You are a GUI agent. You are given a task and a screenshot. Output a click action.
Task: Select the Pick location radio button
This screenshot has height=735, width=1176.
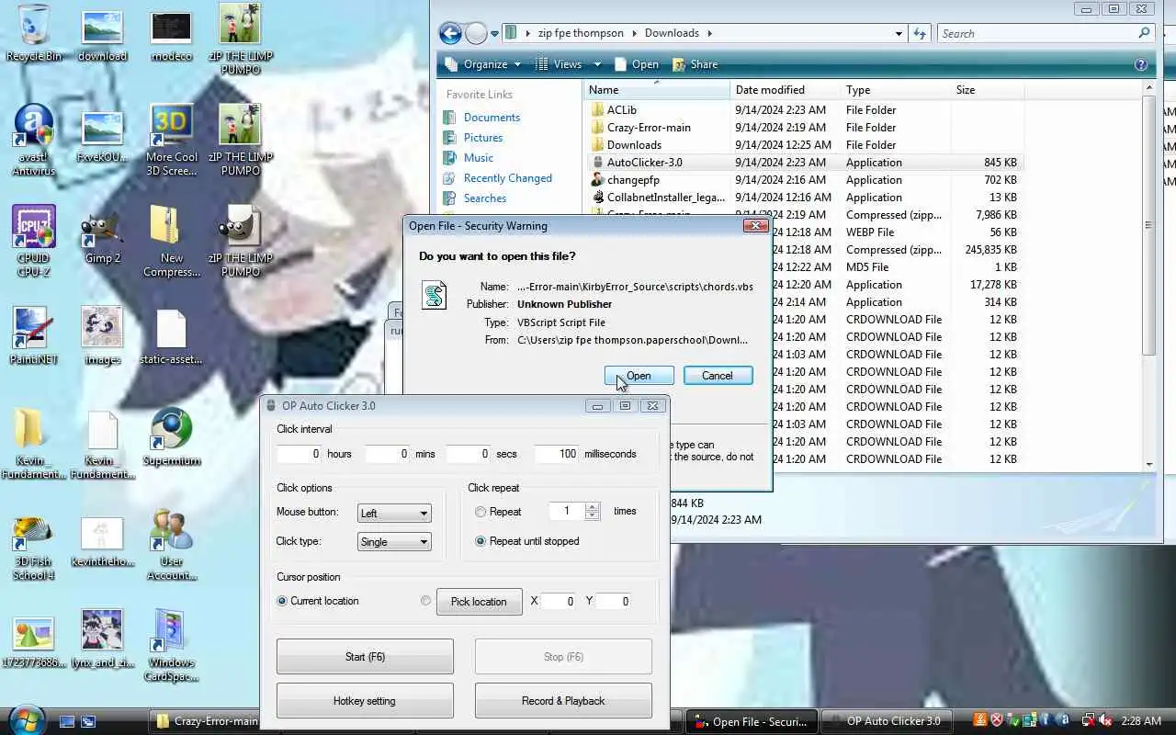(x=425, y=601)
